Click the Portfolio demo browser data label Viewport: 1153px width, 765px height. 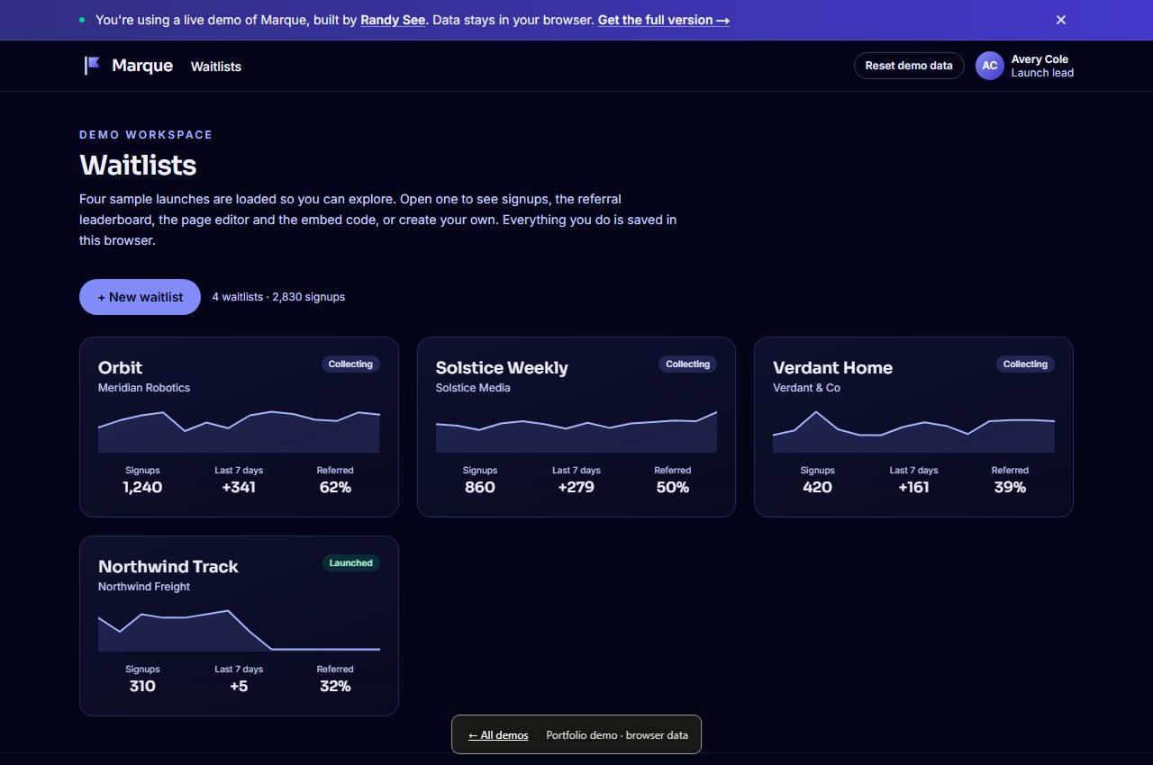tap(617, 735)
